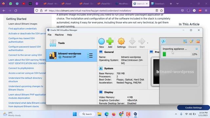Click the notification center speech-bubble icon
210x118 pixels.
[163, 41]
